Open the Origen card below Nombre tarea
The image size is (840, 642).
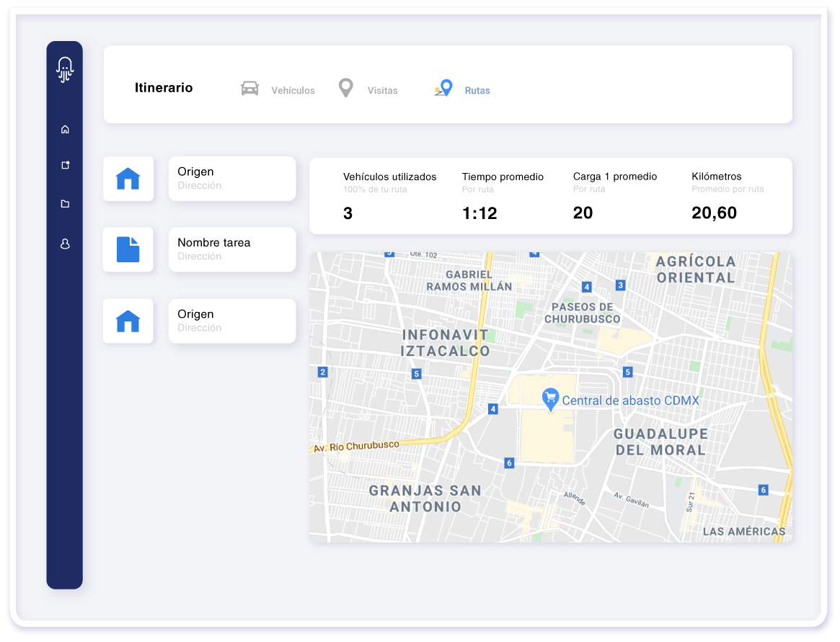point(232,321)
